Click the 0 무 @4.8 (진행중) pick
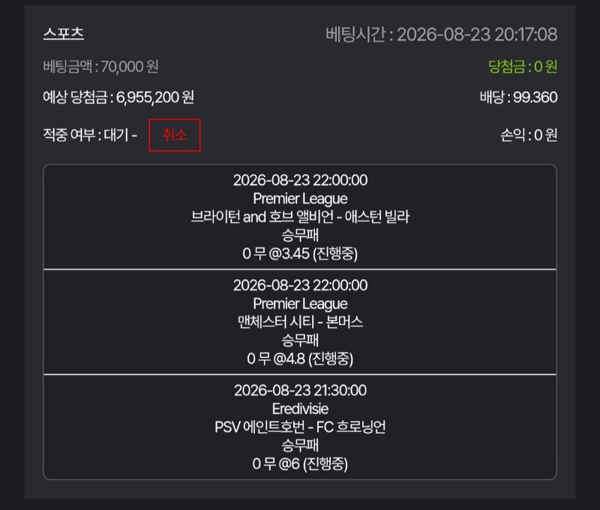Screen dimensions: 600x510 300,358
